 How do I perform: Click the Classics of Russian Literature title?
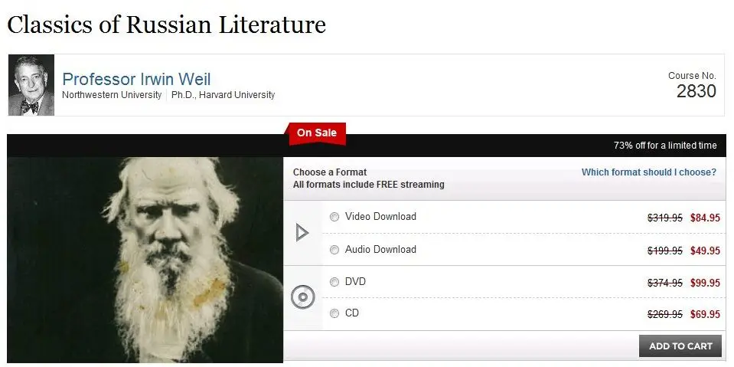point(167,25)
